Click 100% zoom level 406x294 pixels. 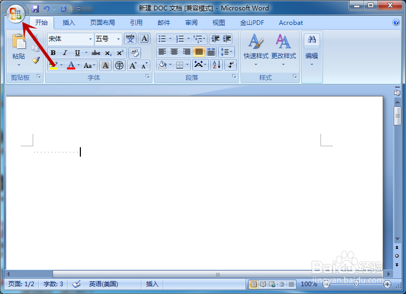(309, 284)
